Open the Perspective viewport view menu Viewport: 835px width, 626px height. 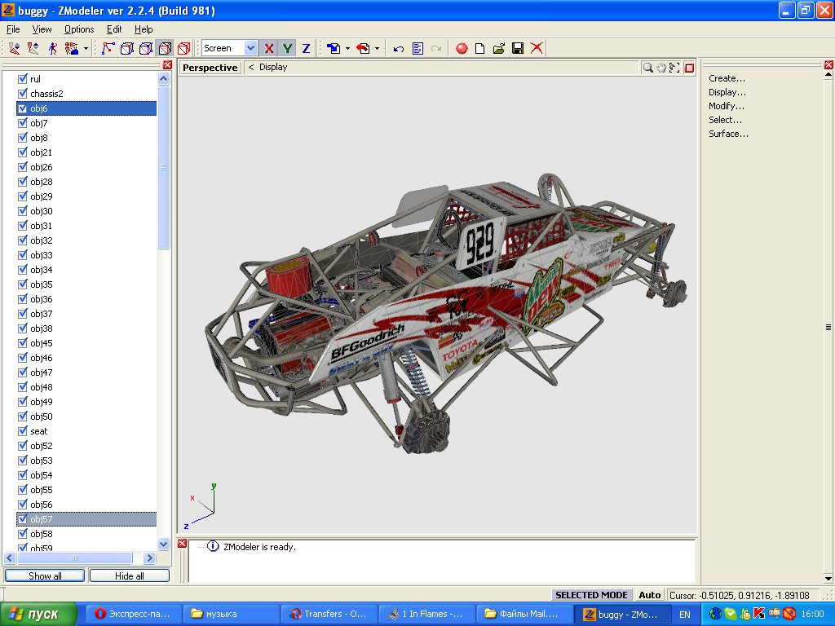(x=210, y=68)
